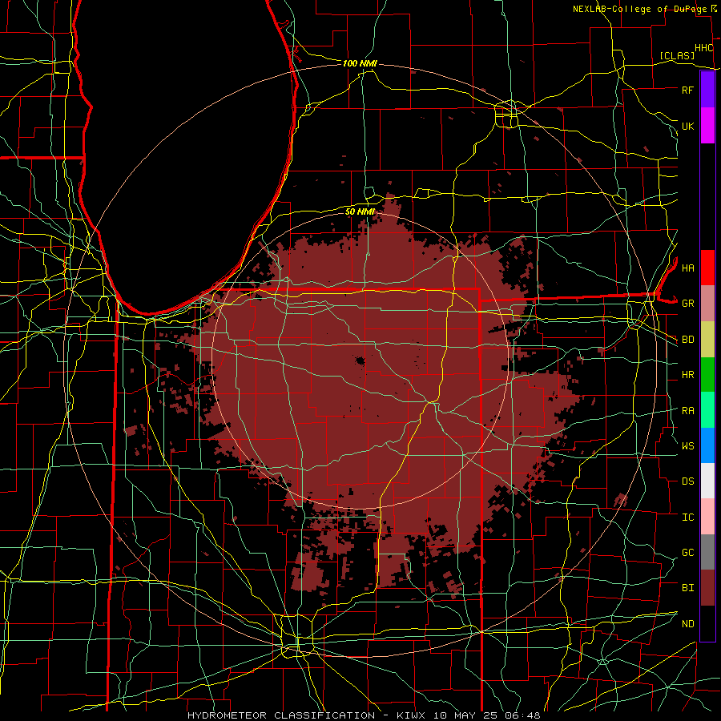This screenshot has width=721, height=721.
Task: Click the [CLAS] label above legend
Action: pyautogui.click(x=677, y=55)
